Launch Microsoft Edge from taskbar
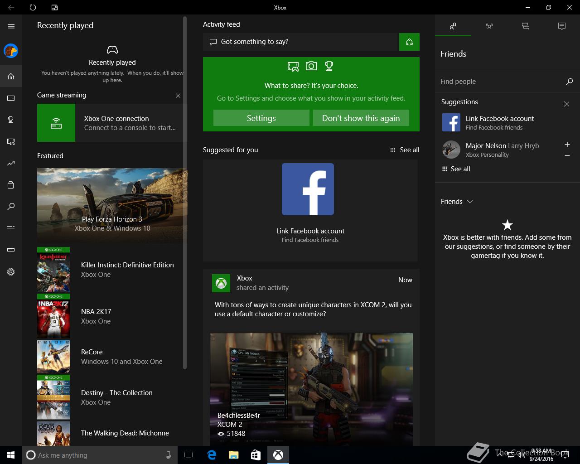The width and height of the screenshot is (580, 464). point(212,455)
